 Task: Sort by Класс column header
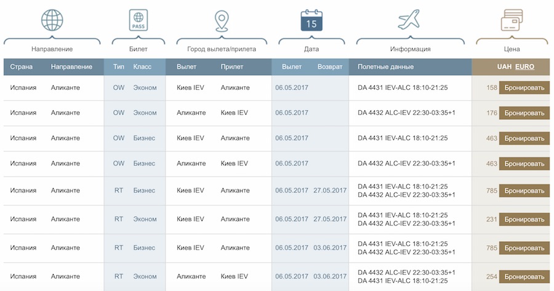click(142, 66)
